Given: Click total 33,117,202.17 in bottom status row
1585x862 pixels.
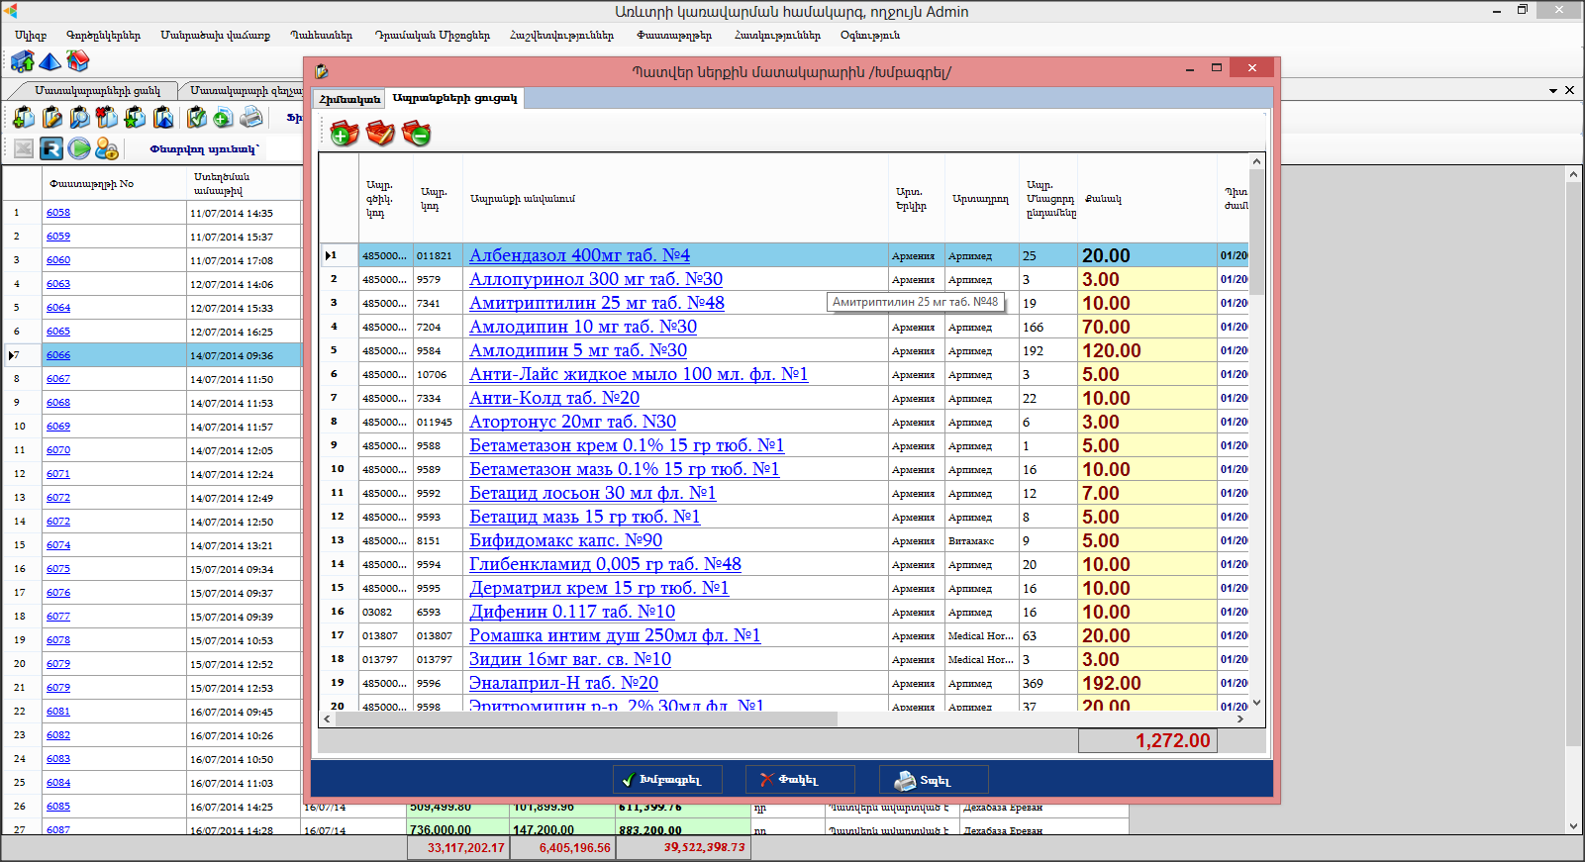Looking at the screenshot, I should 458,848.
